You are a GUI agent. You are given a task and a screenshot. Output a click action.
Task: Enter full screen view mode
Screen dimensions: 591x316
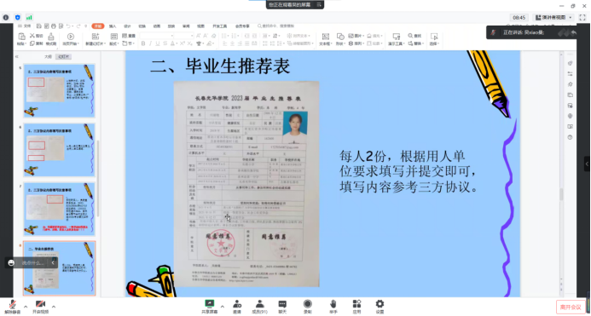coord(582,17)
